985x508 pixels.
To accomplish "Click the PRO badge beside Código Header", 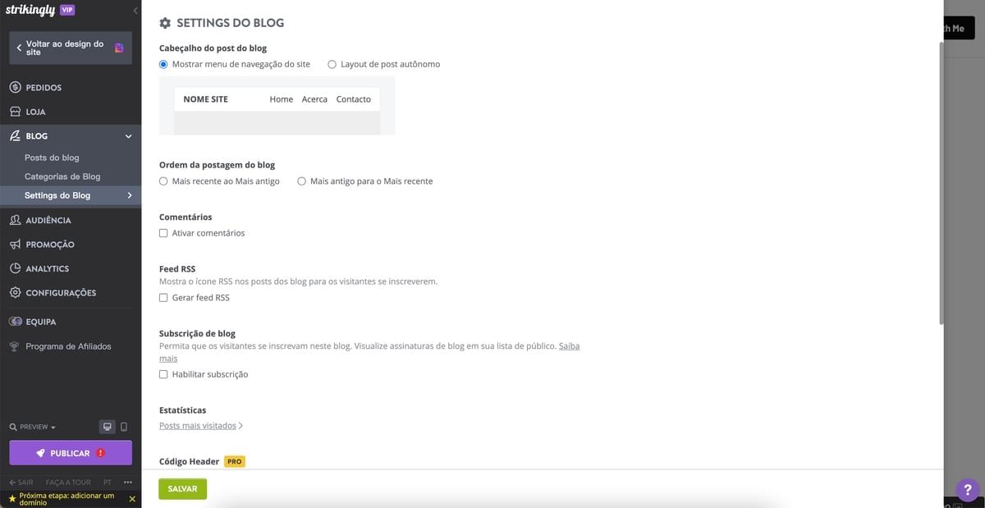I will coord(235,462).
